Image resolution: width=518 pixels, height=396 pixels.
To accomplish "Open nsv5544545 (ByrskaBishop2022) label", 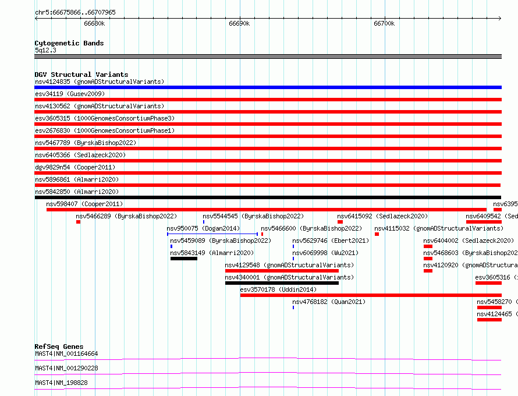I will tap(253, 216).
